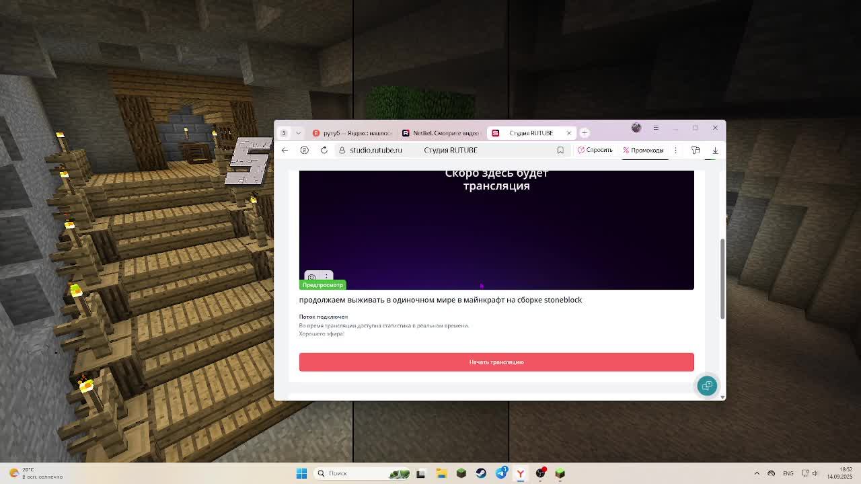Open the Task View taskbar icon
Screen dimensions: 861x484
point(421,473)
